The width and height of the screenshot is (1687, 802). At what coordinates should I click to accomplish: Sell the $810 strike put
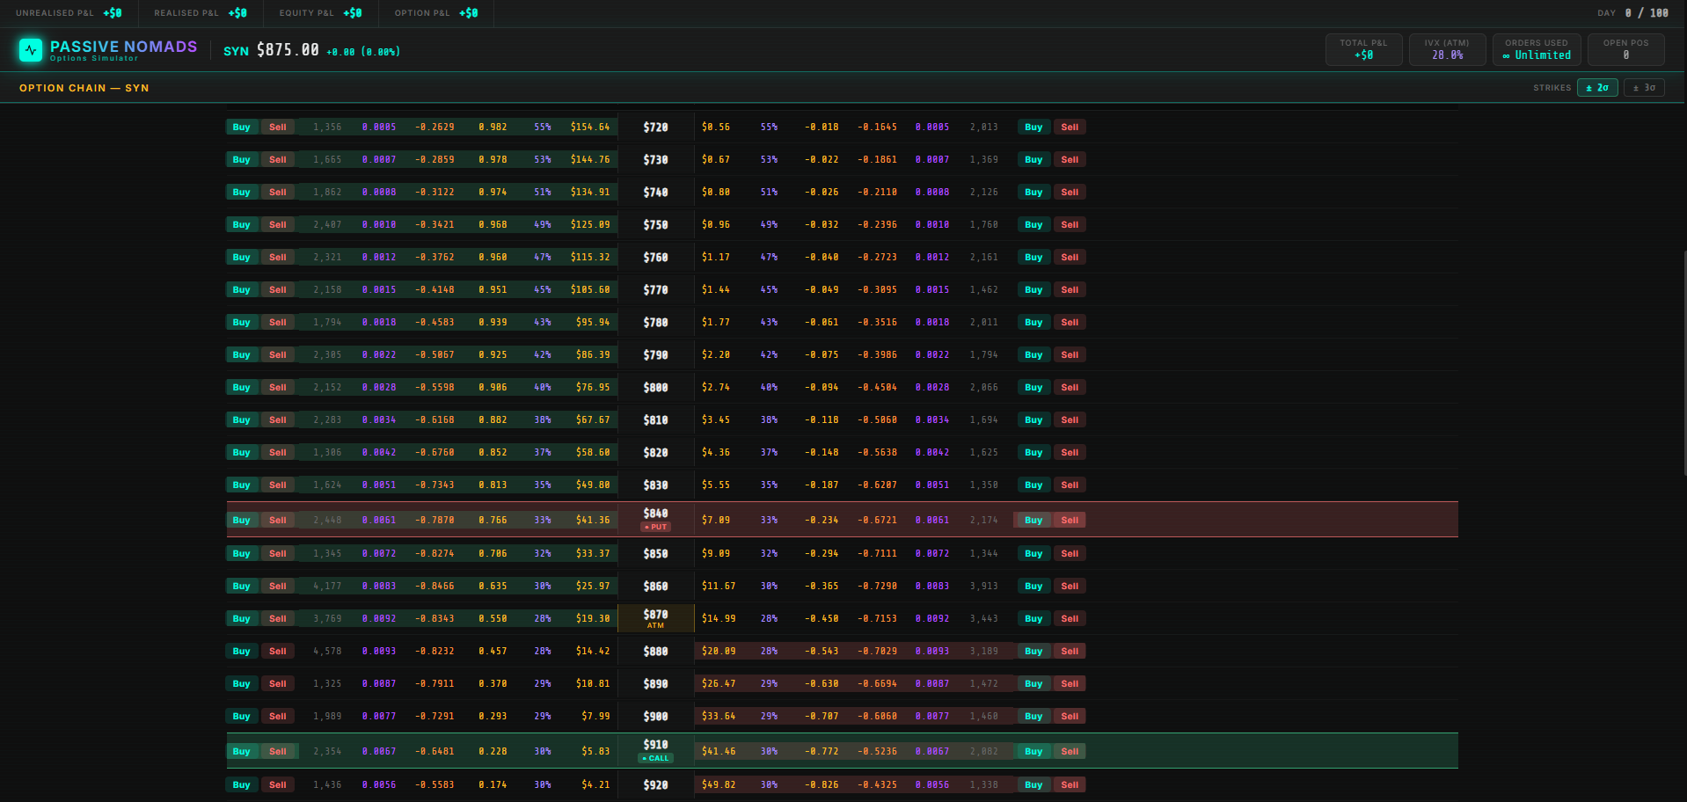(x=1070, y=420)
